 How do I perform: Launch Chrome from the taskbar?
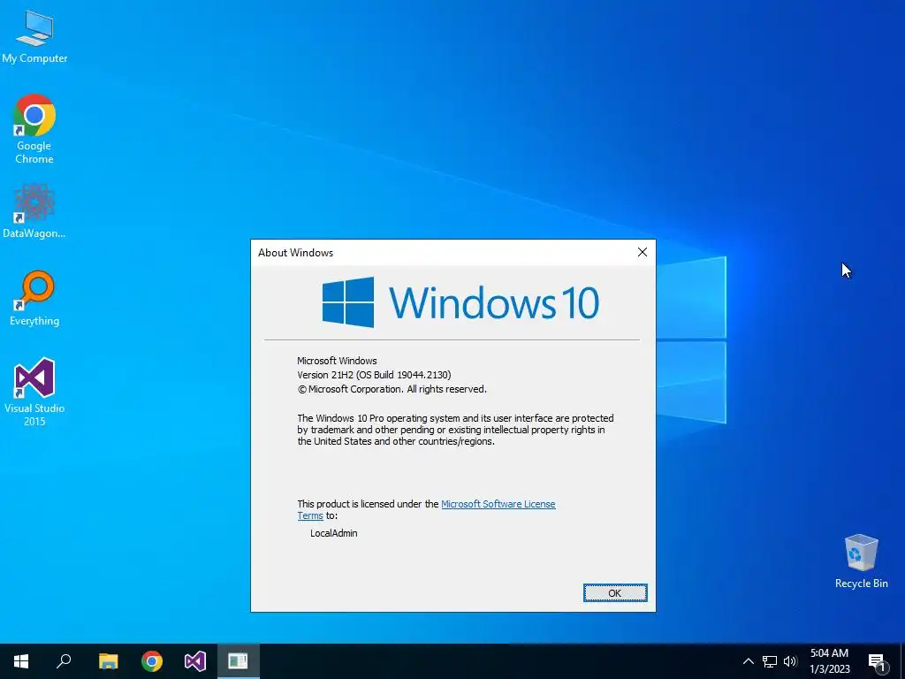(152, 661)
